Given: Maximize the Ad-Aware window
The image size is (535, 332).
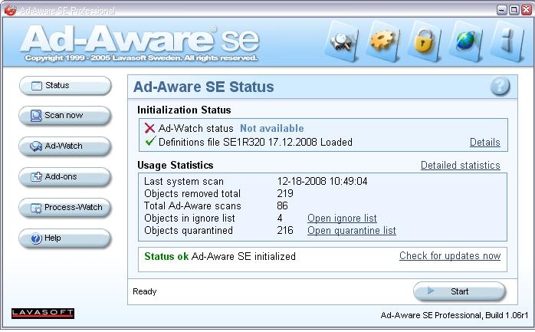Looking at the screenshot, I should [x=514, y=10].
